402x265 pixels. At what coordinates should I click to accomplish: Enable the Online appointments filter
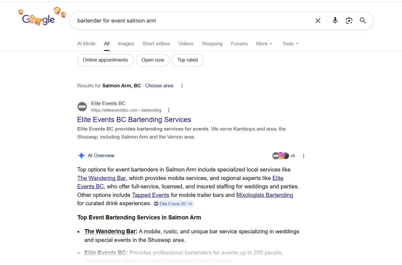(105, 60)
